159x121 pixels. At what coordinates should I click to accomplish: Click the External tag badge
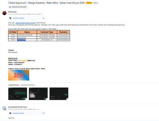pyautogui.click(x=89, y=3)
